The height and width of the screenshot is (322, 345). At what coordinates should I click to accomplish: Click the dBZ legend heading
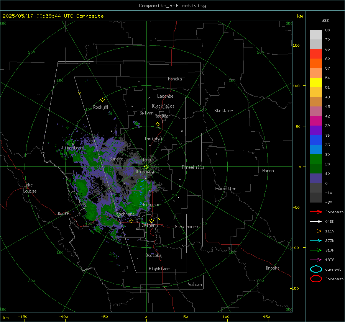[x=325, y=20]
